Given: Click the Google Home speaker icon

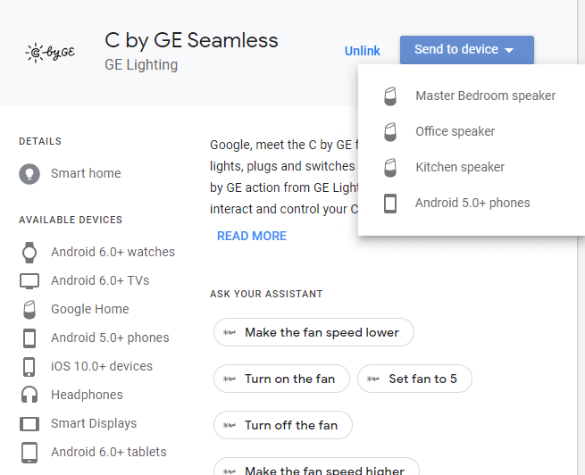Looking at the screenshot, I should click(29, 310).
